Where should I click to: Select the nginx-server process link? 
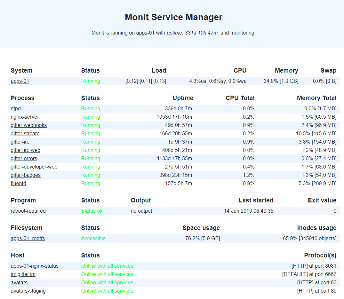[25, 117]
